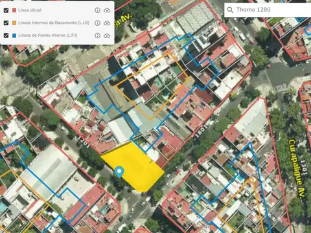Uncheck the Línea oficial layer checkbox
The height and width of the screenshot is (233, 311).
coord(6,10)
